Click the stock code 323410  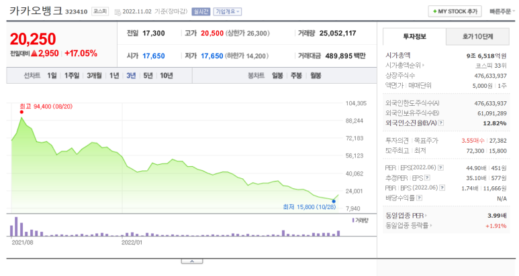pyautogui.click(x=76, y=12)
